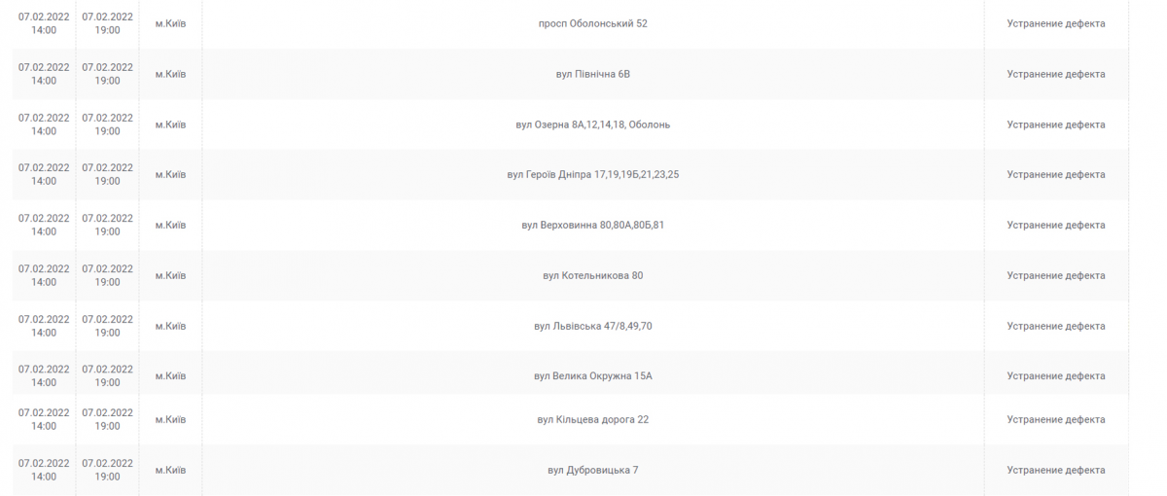This screenshot has height=496, width=1167.
Task: Select the просп Оболонський 52 address
Action: click(592, 23)
